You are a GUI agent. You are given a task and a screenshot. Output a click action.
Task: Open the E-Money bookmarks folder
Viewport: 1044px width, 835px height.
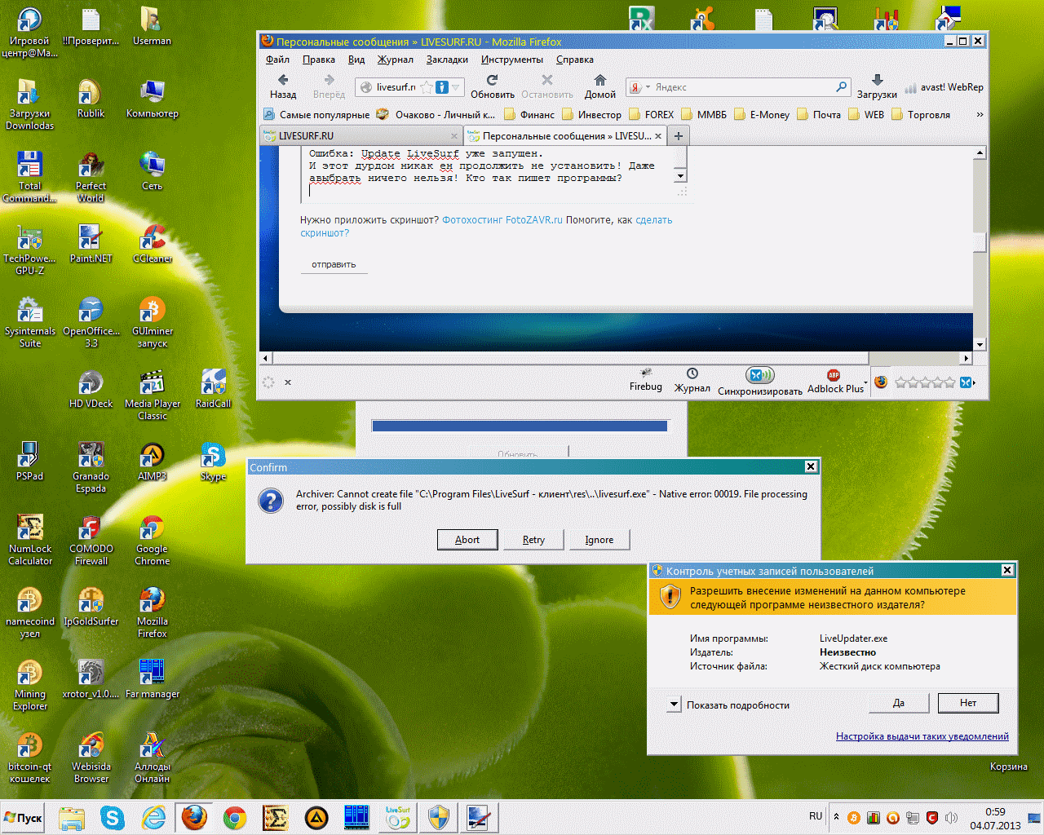pyautogui.click(x=761, y=115)
